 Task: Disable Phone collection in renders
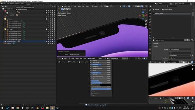click(55, 11)
